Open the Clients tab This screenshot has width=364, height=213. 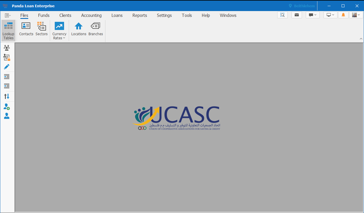(65, 15)
